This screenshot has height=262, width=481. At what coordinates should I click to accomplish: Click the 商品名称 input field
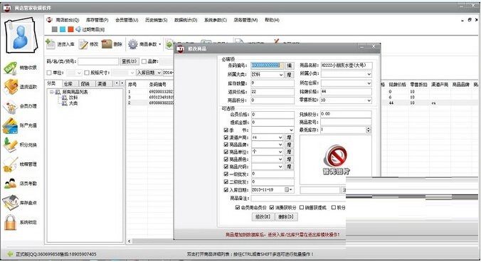347,65
